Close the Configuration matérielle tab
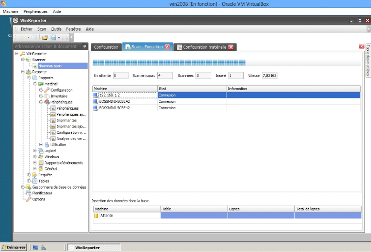The image size is (371, 252). [x=230, y=47]
